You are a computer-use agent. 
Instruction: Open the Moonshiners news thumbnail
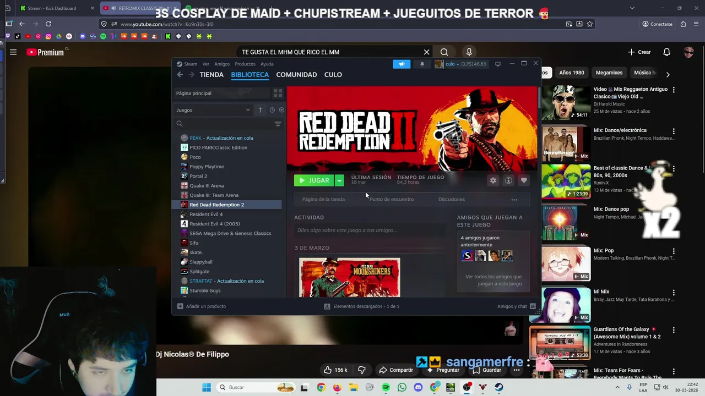coord(350,278)
